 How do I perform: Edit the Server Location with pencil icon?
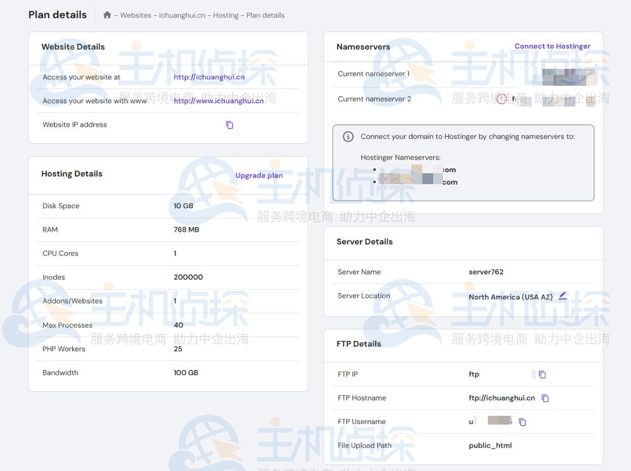pyautogui.click(x=563, y=296)
